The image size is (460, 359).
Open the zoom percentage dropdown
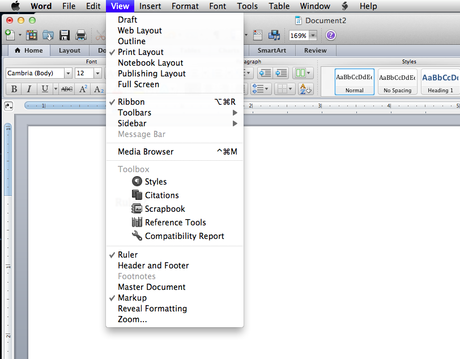click(313, 36)
